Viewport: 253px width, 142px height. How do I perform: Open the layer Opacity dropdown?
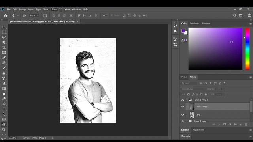[220, 89]
